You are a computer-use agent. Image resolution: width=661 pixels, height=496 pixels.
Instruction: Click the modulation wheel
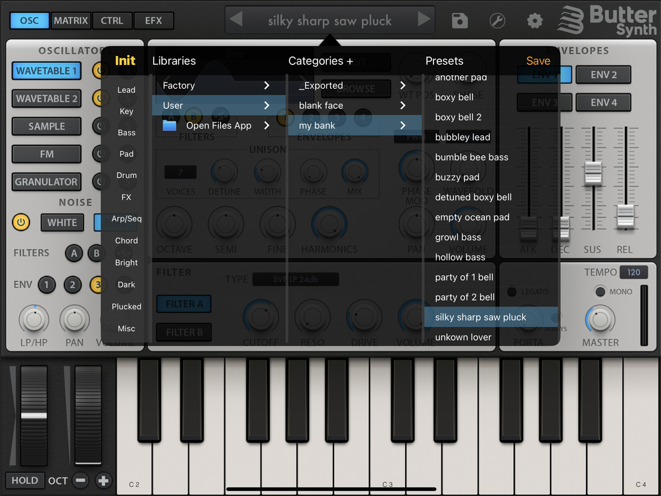pyautogui.click(x=88, y=415)
